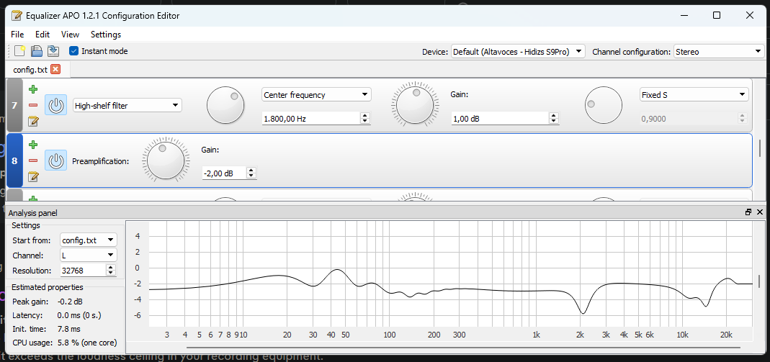Screen dimensions: 770x362
Task: Click the 1.800,00 Hz frequency field
Action: tap(311, 118)
